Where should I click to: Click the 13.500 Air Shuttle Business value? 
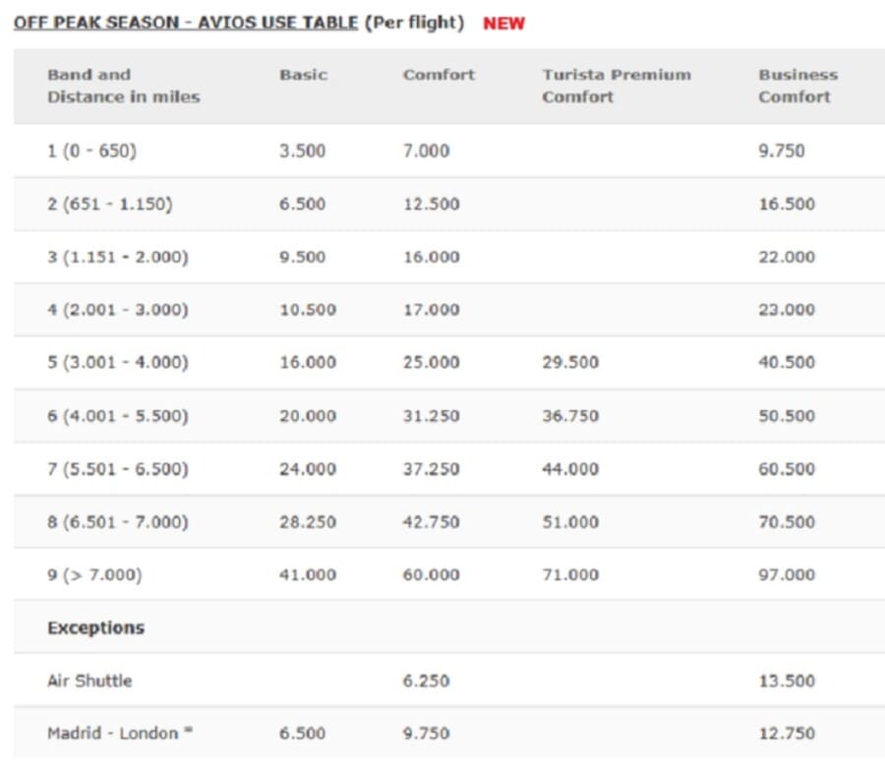point(786,680)
